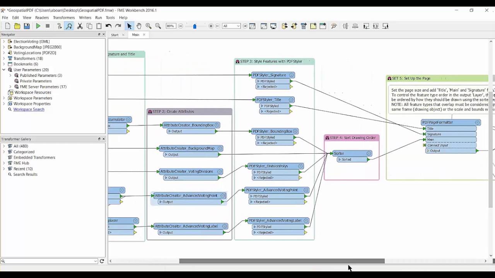
Task: Open the All bookmark dropdown
Action: click(231, 26)
